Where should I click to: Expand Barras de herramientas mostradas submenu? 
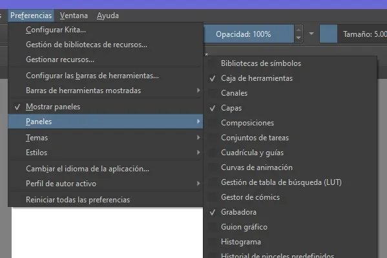(105, 91)
